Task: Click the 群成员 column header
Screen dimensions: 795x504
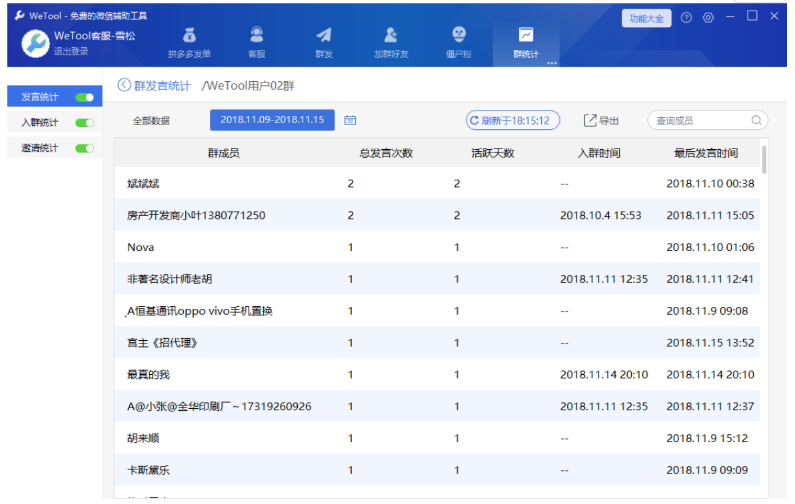Action: pyautogui.click(x=223, y=153)
